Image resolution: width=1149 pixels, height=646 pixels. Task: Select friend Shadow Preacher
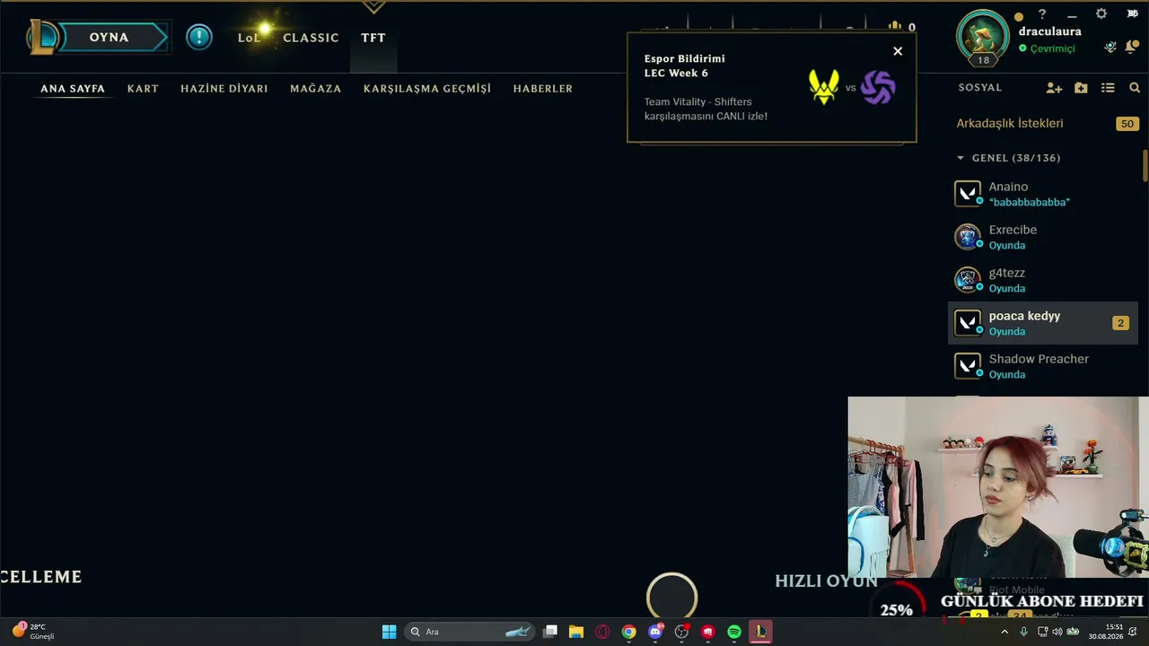point(1043,366)
